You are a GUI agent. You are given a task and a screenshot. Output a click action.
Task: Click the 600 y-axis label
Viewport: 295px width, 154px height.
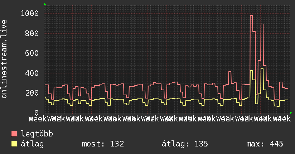pyautogui.click(x=32, y=53)
